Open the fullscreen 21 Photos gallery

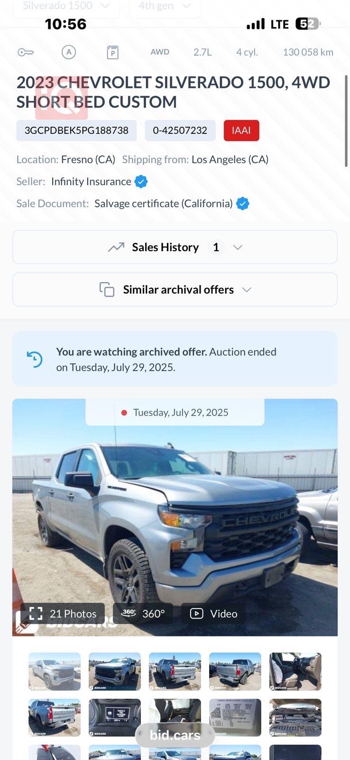coord(63,613)
